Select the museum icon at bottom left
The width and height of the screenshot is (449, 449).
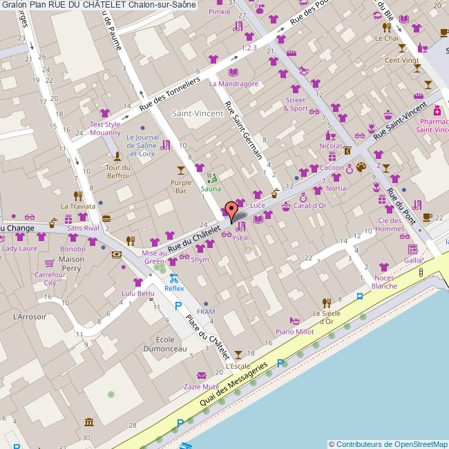click(89, 422)
